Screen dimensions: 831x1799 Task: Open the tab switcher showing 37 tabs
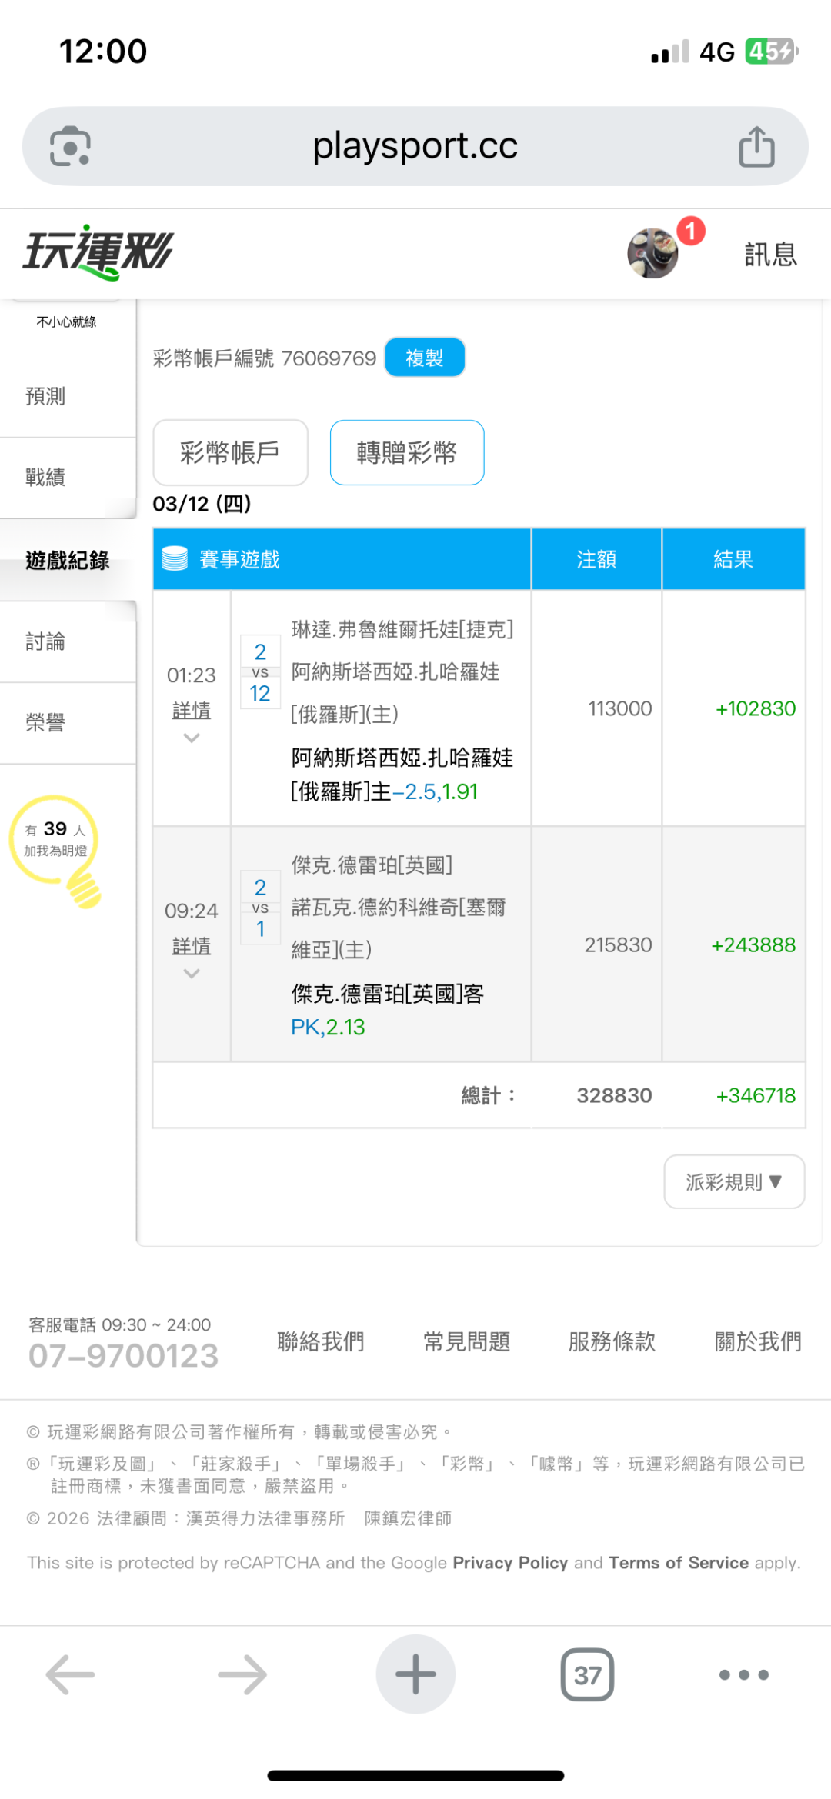tap(587, 1674)
